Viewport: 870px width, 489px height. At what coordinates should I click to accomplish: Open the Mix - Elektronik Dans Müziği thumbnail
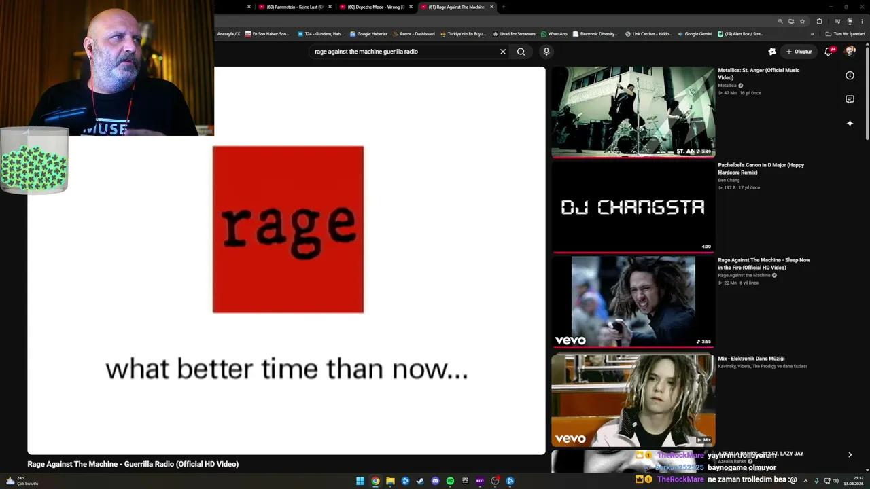pos(633,400)
